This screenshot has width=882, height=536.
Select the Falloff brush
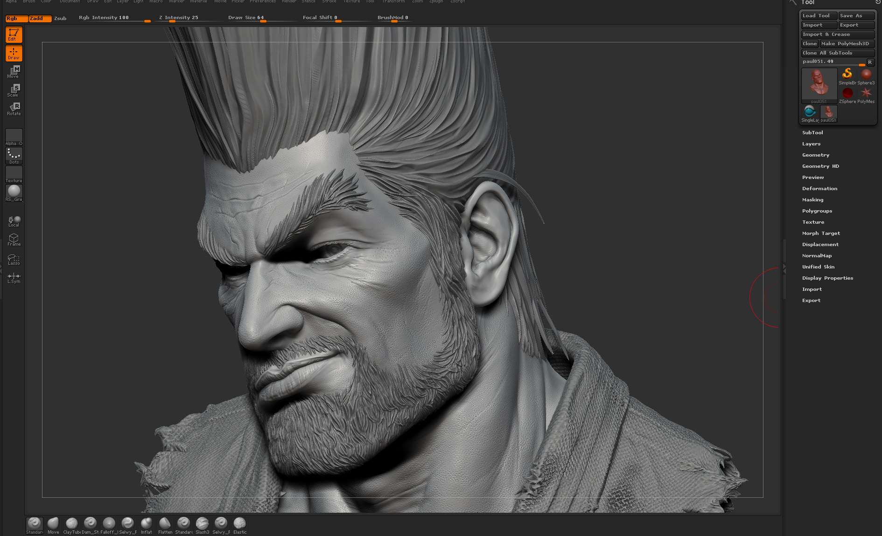coord(109,525)
